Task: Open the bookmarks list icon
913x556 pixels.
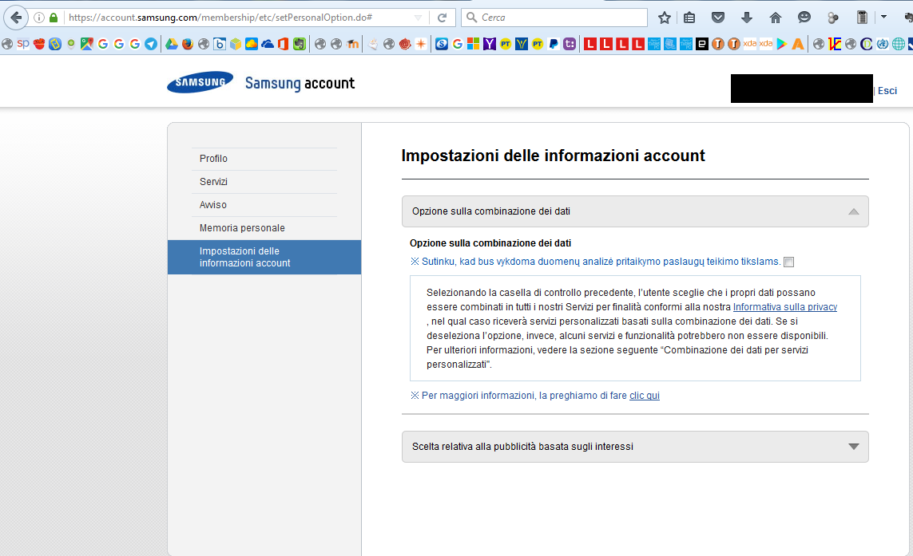Action: coord(689,18)
